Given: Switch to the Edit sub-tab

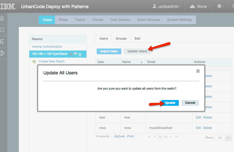Looking at the screenshot, I should coord(137,39).
